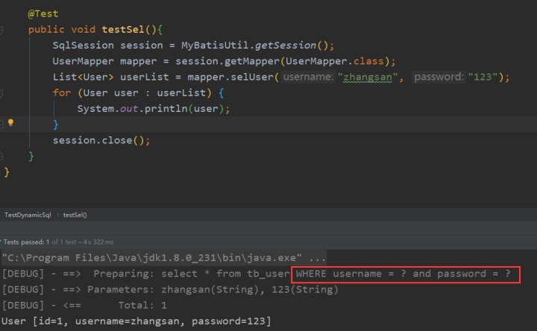Open the TestDynamicSql breadcrumb

(x=28, y=215)
